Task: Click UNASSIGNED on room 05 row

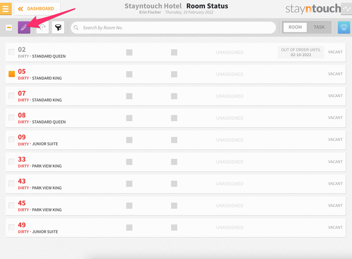Action: [x=230, y=74]
